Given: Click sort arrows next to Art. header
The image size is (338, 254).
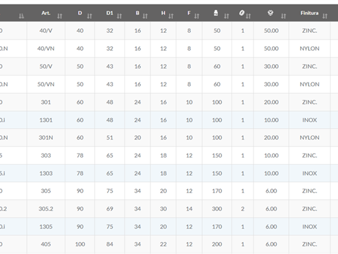Looking at the screenshot, I should pos(60,16).
